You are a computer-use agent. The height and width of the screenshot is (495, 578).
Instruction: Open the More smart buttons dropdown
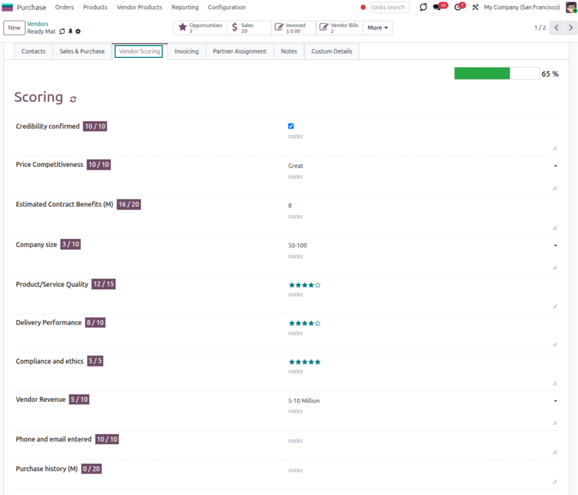coord(377,28)
